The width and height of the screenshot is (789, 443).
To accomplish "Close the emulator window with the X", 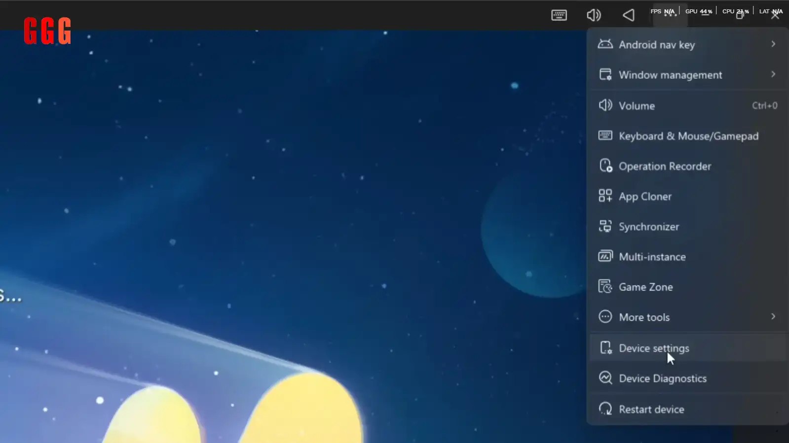I will point(775,15).
